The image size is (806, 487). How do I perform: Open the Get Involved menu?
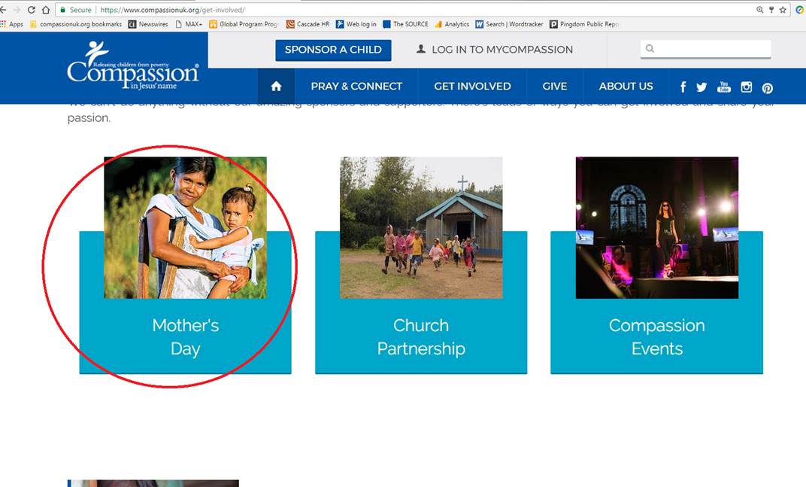pos(472,86)
